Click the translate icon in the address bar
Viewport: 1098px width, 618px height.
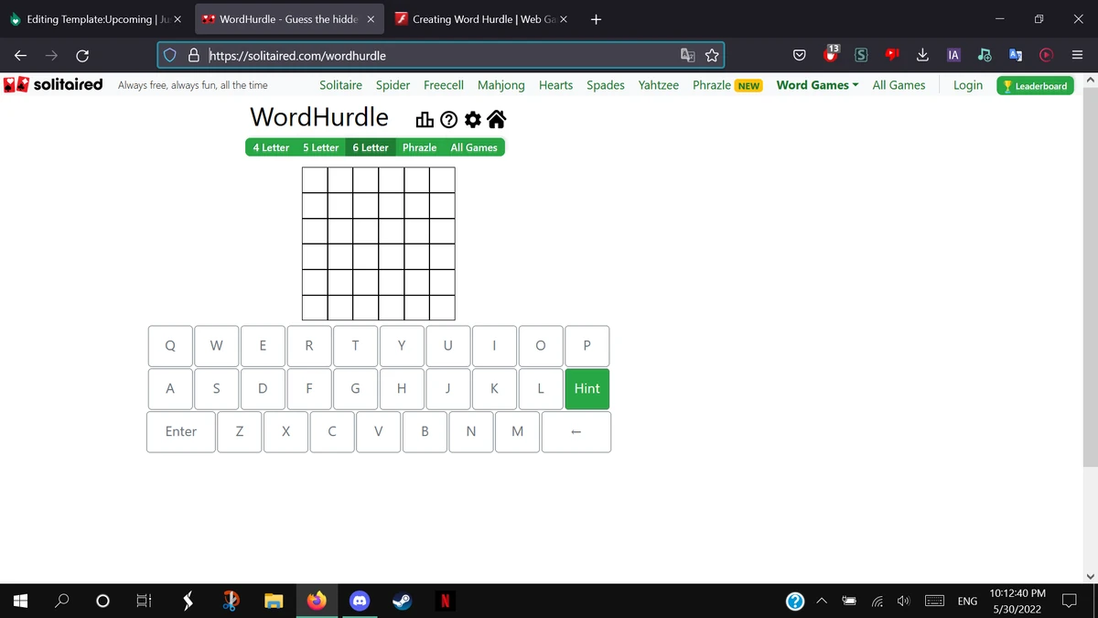(687, 55)
